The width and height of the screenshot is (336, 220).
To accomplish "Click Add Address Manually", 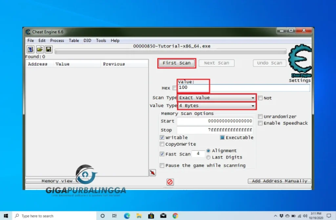I will (x=279, y=181).
